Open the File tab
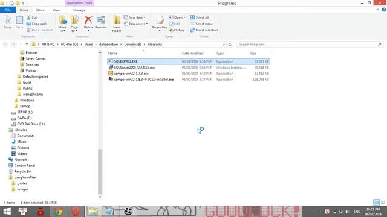Screen dimensions: 387x217 click(x=8, y=10)
